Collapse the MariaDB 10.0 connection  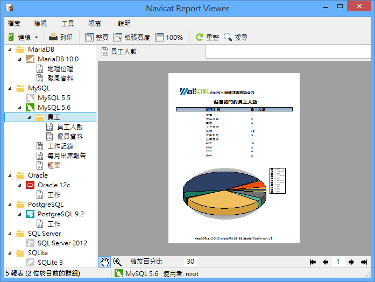[x=19, y=59]
